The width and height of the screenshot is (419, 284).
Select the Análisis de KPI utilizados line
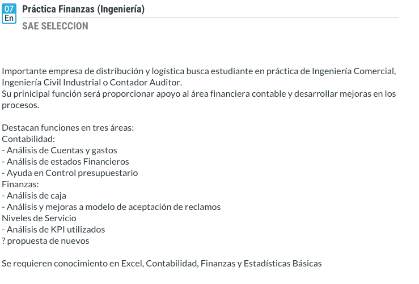54,230
